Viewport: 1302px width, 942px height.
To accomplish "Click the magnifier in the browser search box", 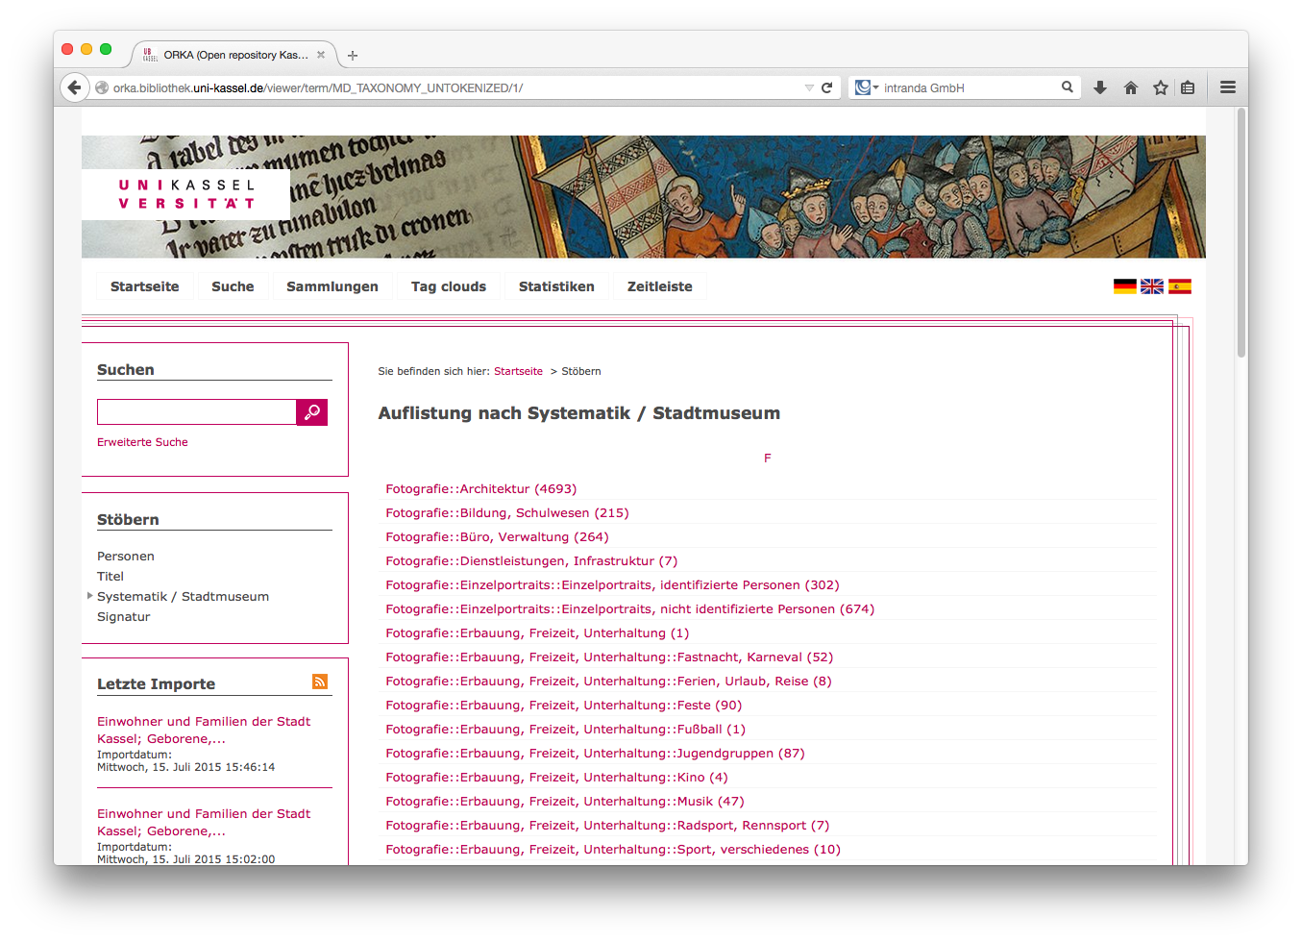I will pos(1068,87).
